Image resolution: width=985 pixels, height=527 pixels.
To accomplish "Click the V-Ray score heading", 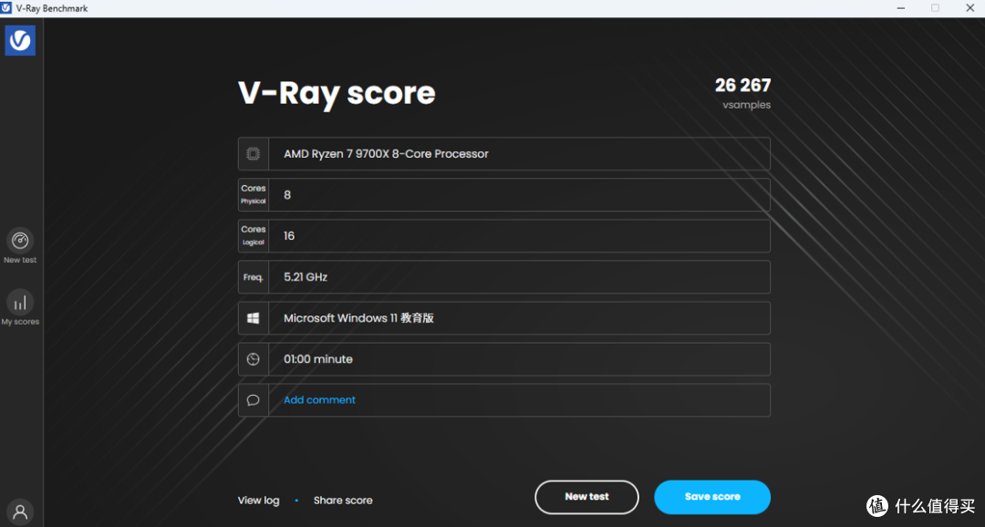I will coord(336,93).
